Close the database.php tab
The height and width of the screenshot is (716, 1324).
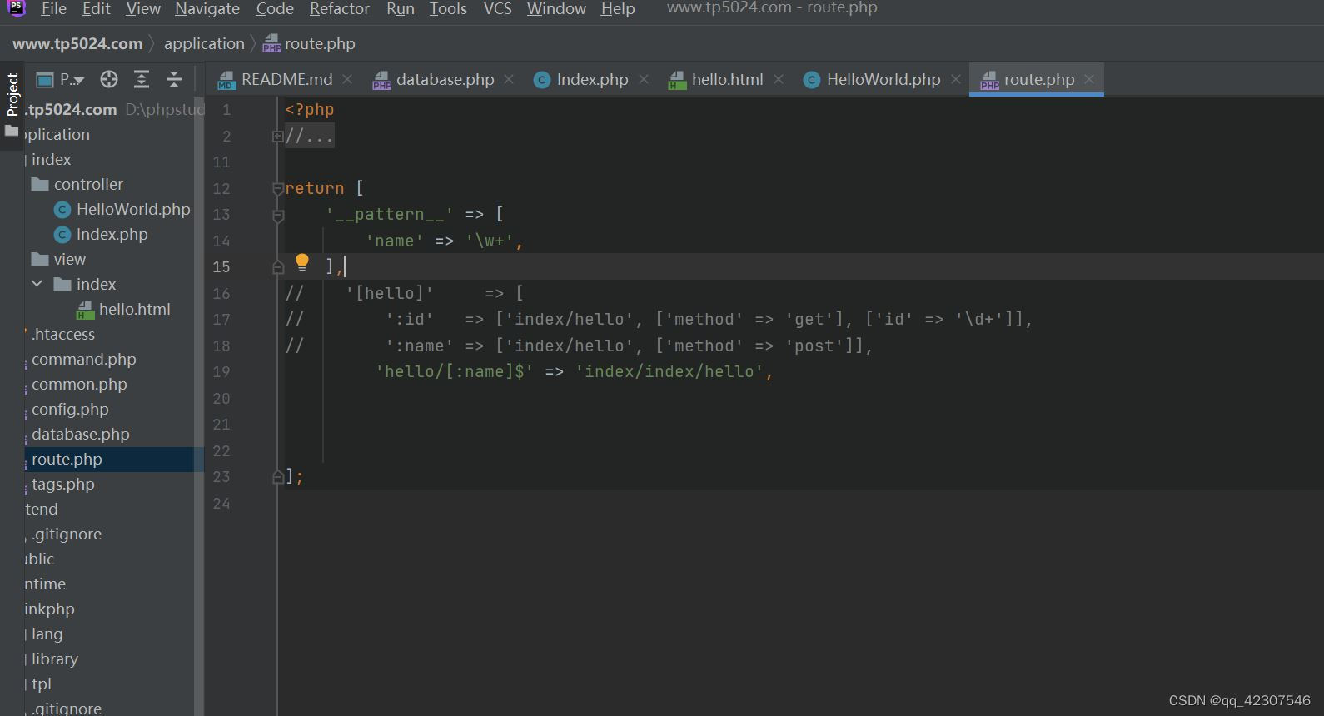509,79
